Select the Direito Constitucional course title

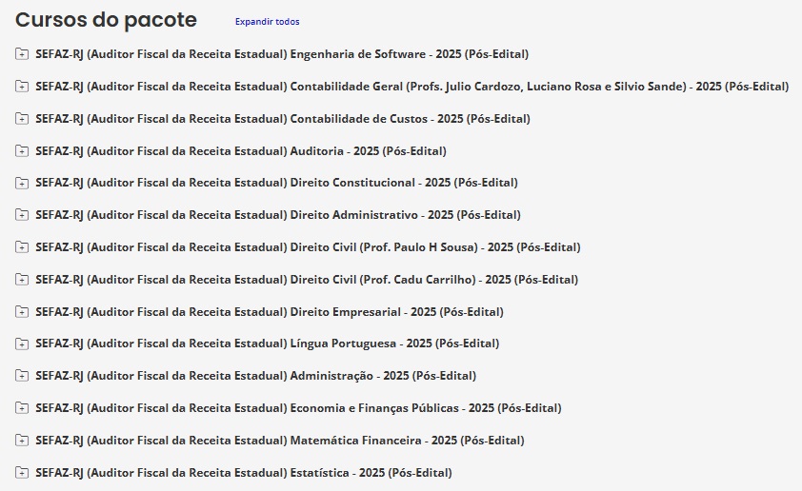276,183
